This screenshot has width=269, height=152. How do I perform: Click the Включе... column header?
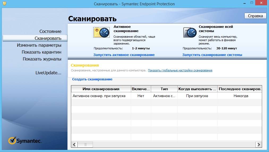tap(141, 89)
